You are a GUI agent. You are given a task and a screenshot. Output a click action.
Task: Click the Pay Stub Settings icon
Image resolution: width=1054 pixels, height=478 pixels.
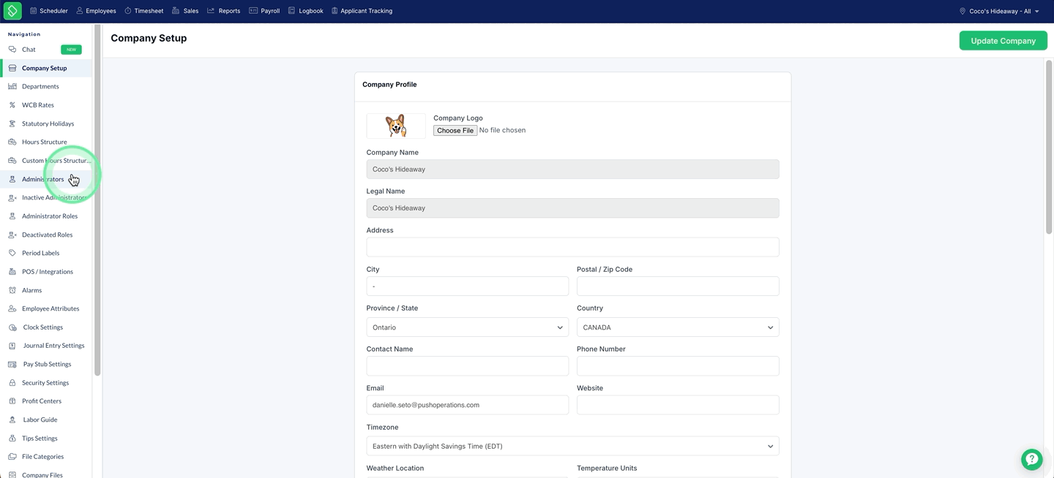(12, 364)
